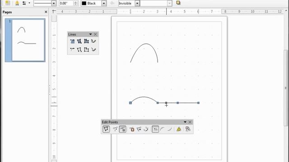
Task: Toggle the Edit Points mode button
Action: pyautogui.click(x=106, y=129)
